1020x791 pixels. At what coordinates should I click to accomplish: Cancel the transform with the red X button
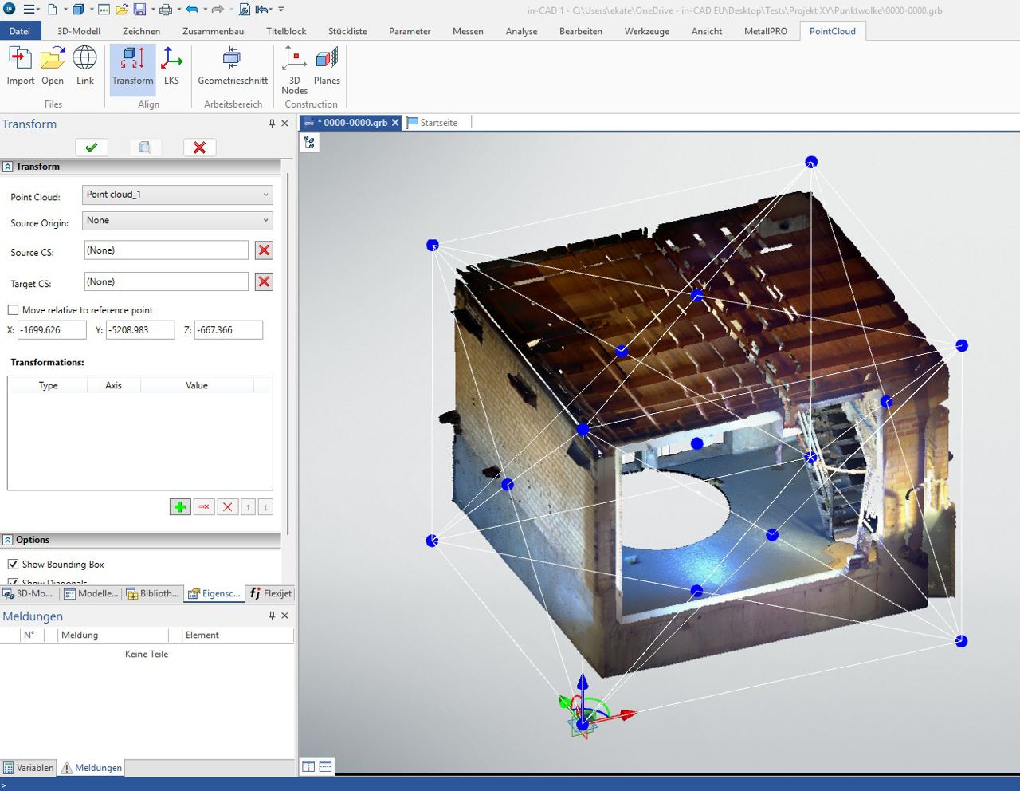pyautogui.click(x=198, y=147)
